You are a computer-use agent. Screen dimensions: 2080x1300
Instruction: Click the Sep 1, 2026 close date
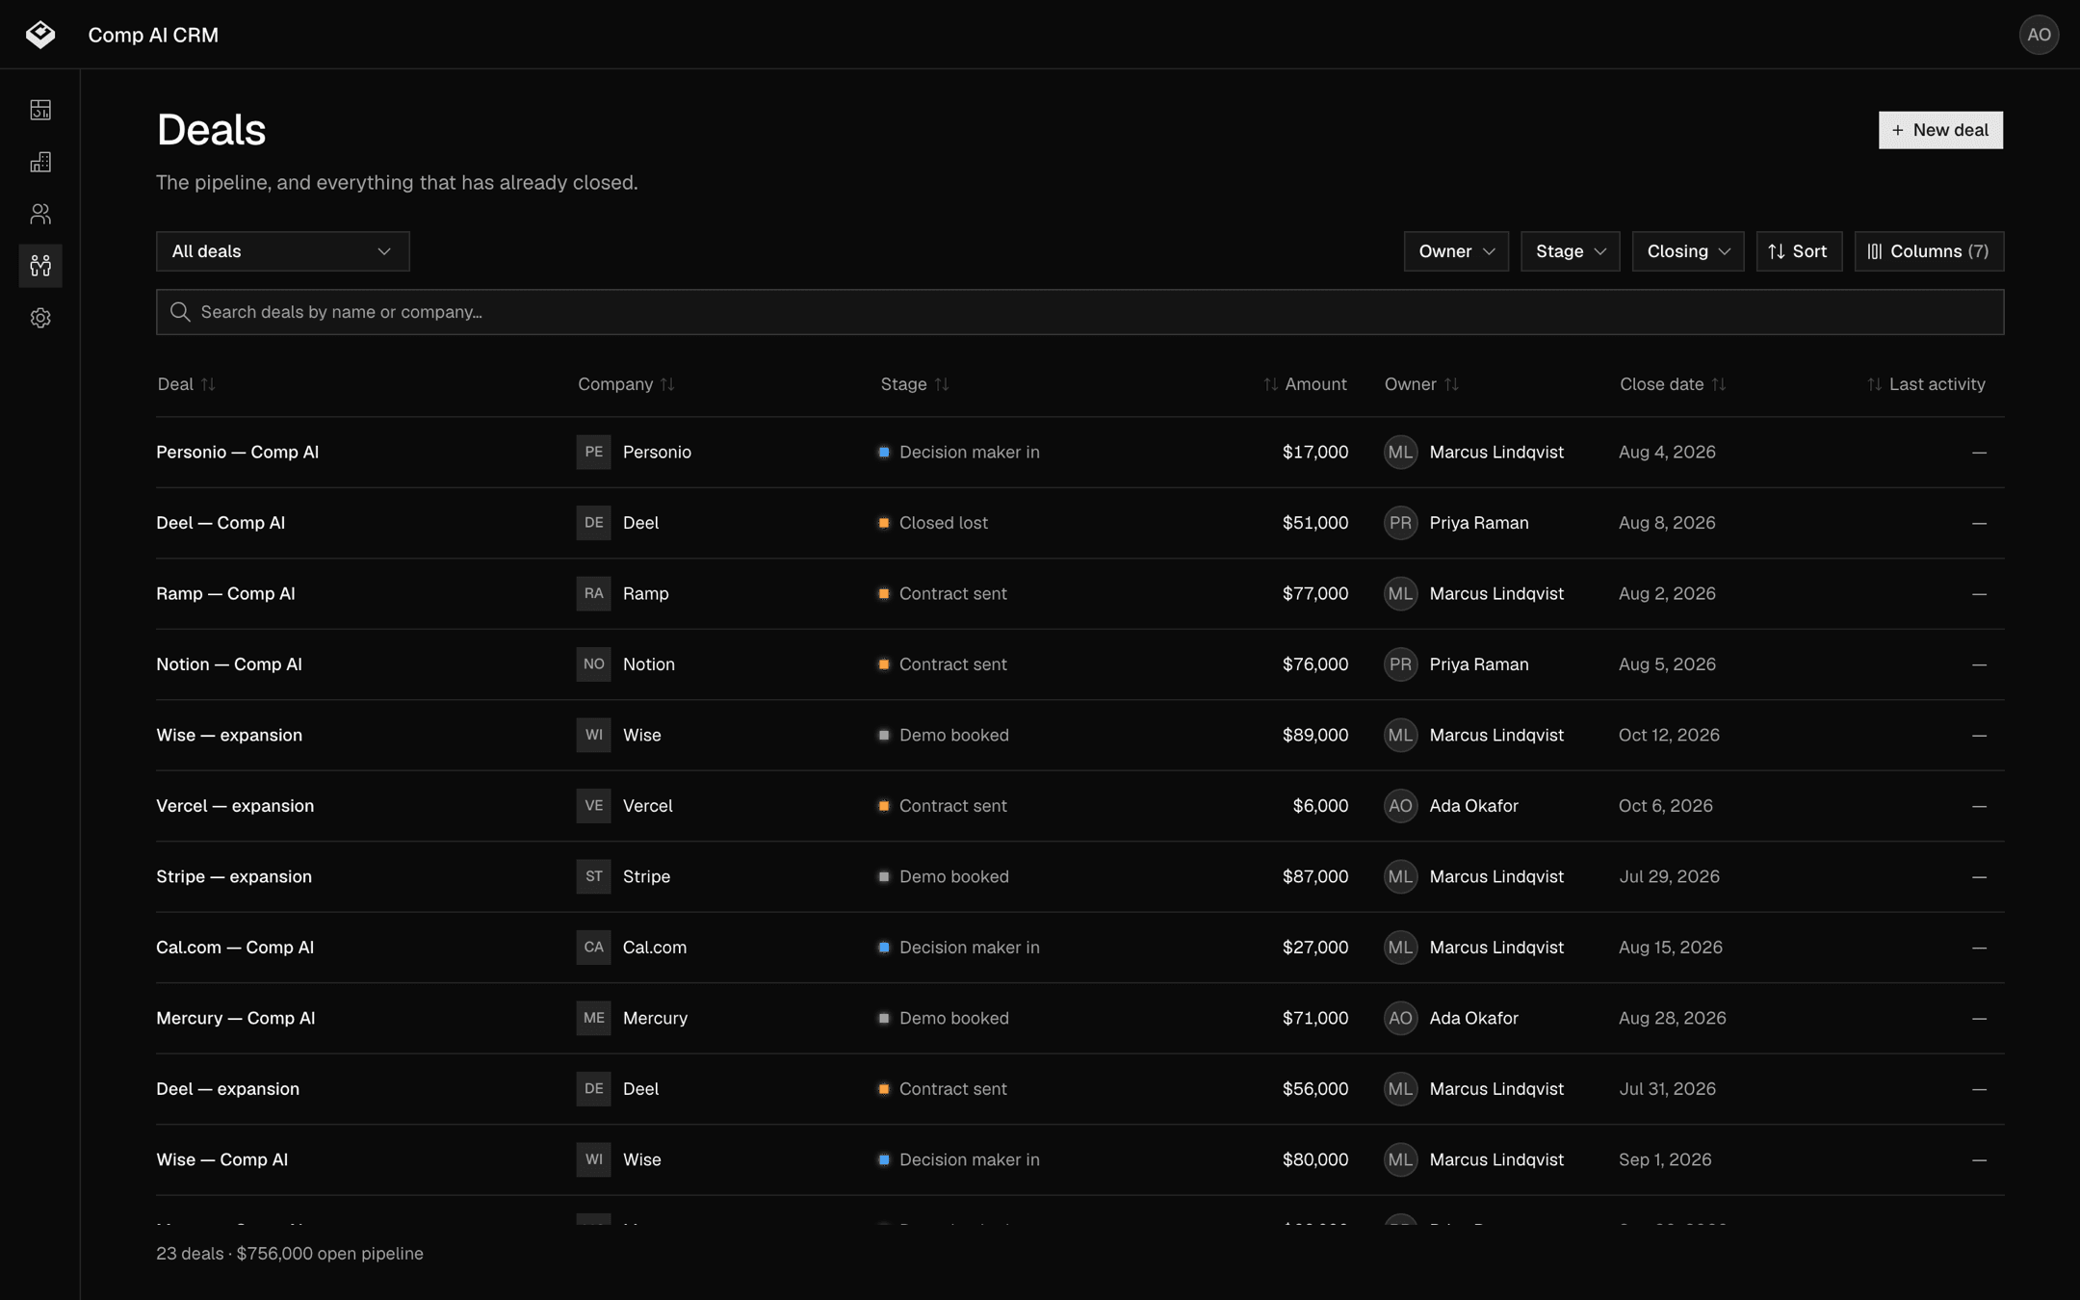tap(1665, 1159)
